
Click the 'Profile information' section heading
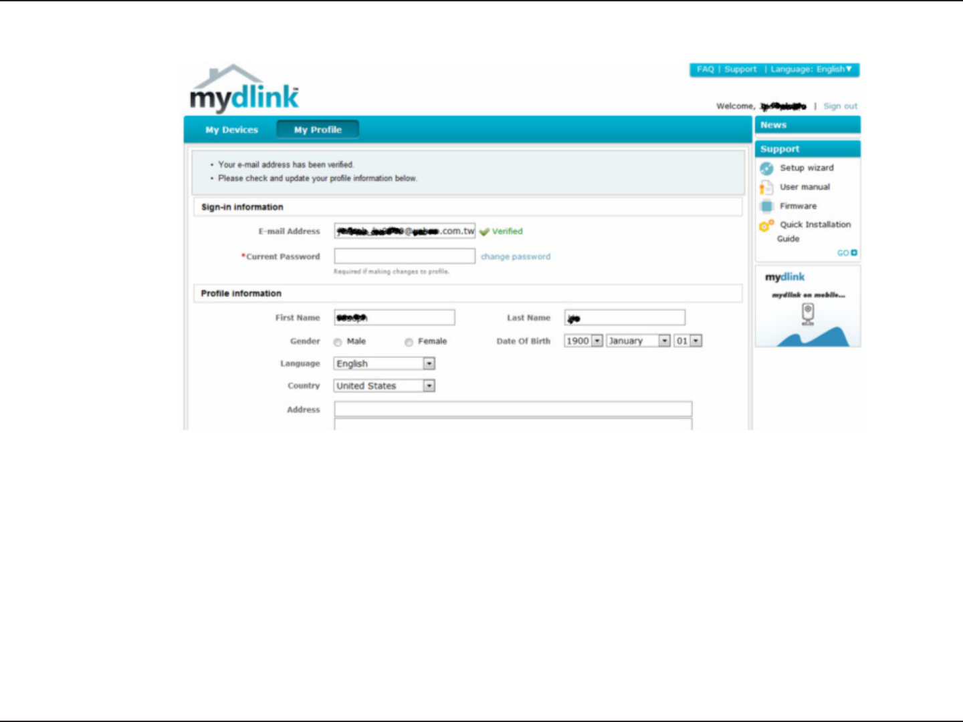[241, 293]
